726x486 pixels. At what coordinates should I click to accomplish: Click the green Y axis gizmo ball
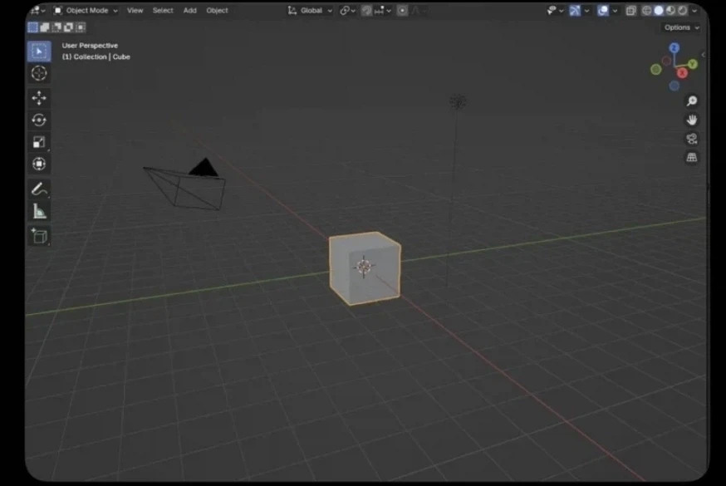[x=693, y=64]
